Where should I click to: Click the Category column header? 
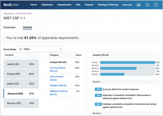pos(54,55)
